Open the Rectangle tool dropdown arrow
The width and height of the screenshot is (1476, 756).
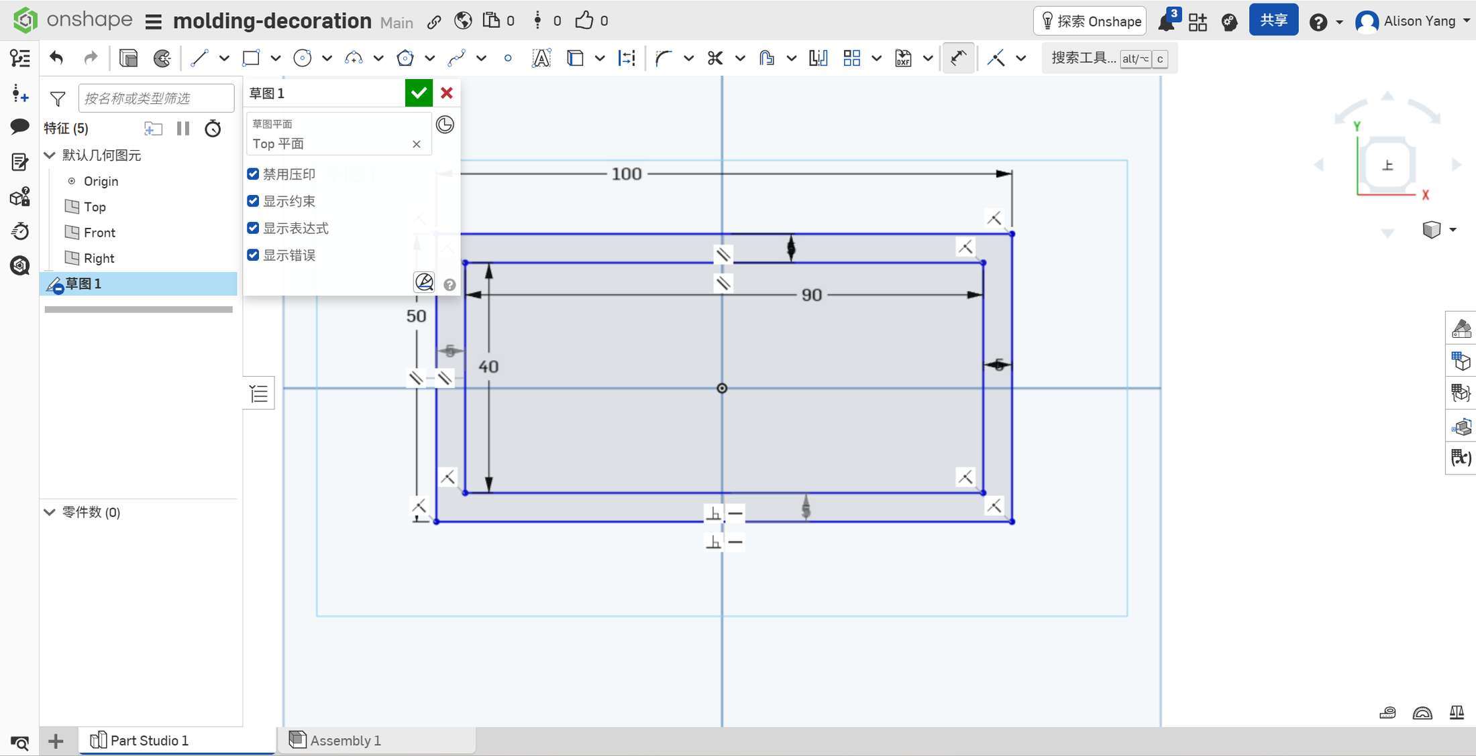pyautogui.click(x=276, y=58)
